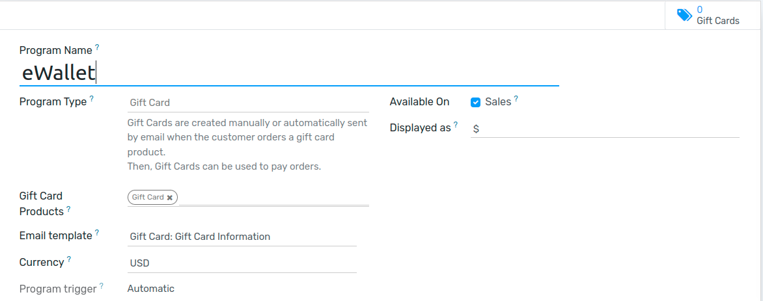This screenshot has height=301, width=763.
Task: Open the Gift Cards tag icon
Action: point(684,15)
